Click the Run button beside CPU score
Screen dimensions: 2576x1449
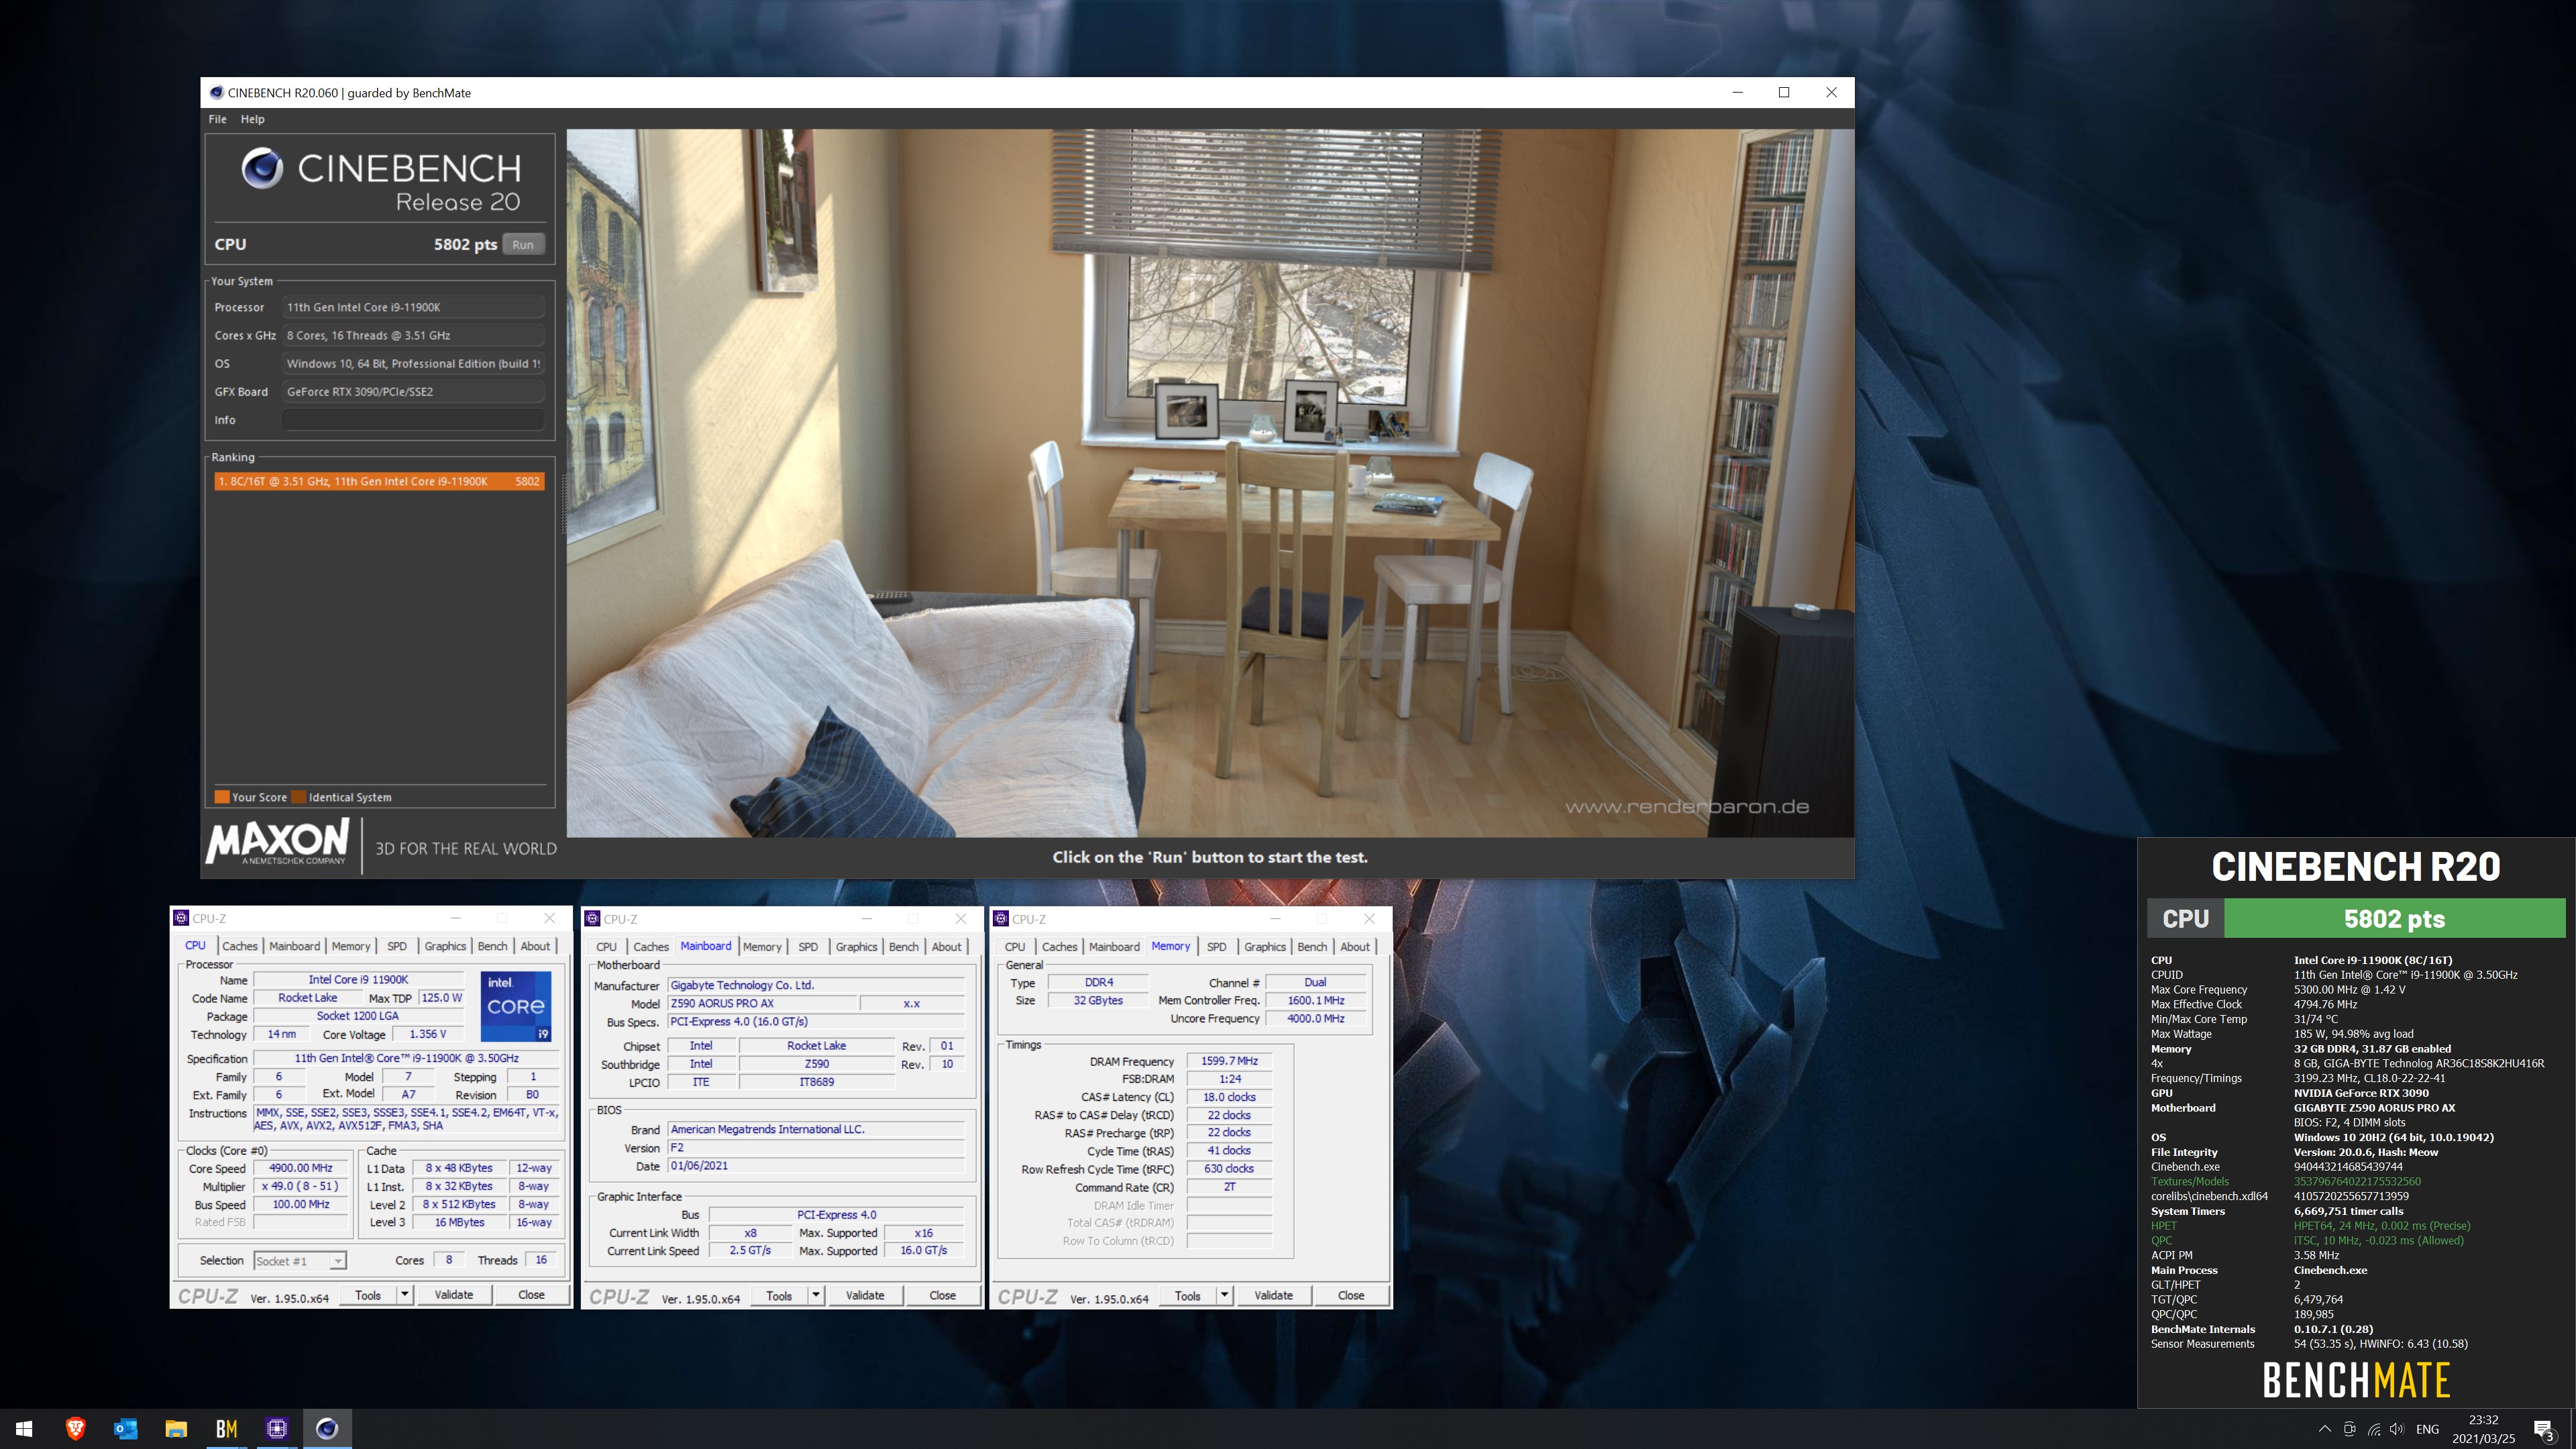coord(523,244)
